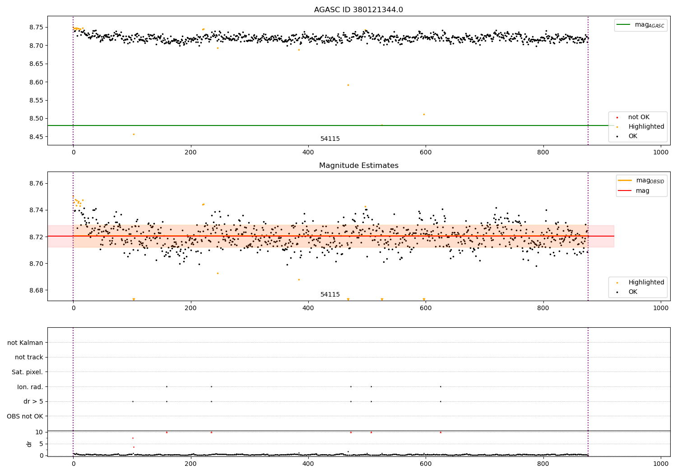Click the 400 x-tick under Magnitude Estimates plot

308,308
